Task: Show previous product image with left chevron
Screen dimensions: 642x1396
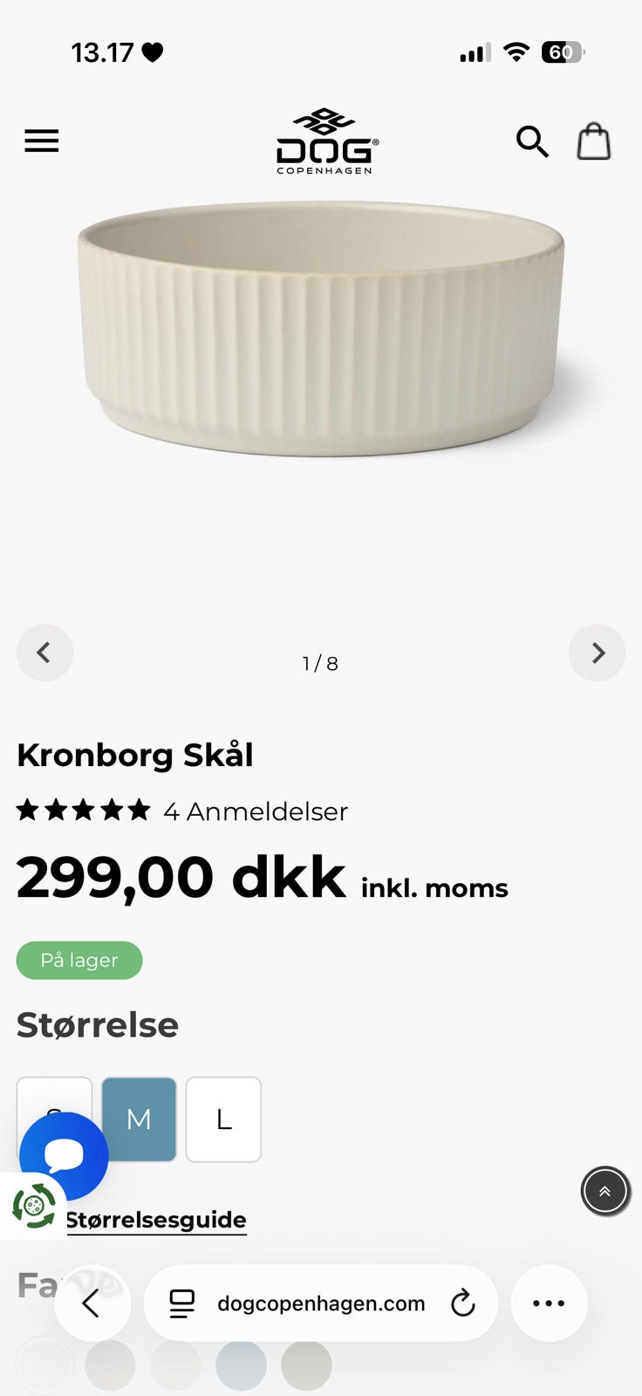Action: tap(44, 653)
